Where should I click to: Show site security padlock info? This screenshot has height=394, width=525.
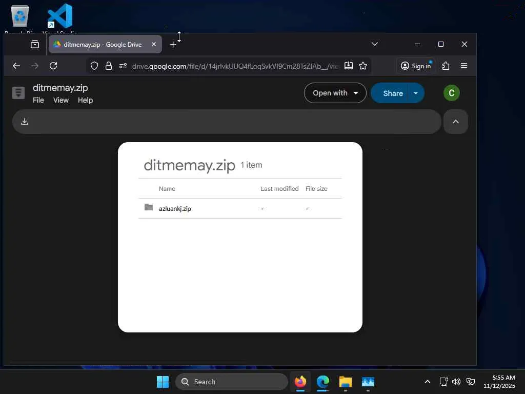109,66
